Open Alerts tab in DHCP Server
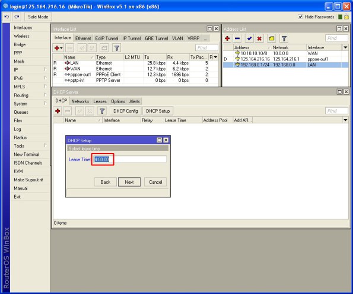 point(135,101)
